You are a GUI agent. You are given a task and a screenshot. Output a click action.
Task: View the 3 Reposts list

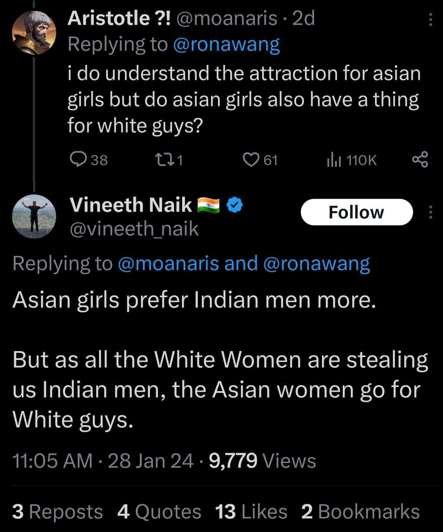pos(57,512)
